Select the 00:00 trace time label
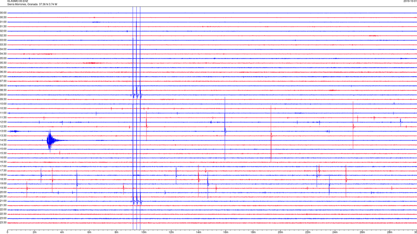417x234 pixels. 3,13
